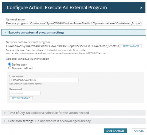This screenshot has height=135, width=147.
Task: Click the Insert Variable button
Action: click(131, 46)
